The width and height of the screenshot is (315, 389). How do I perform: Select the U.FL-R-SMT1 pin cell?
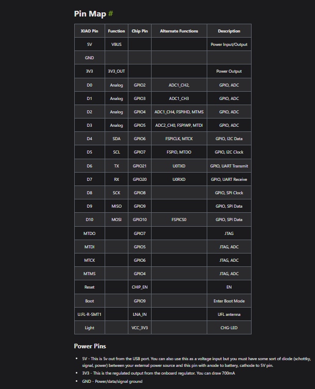[x=89, y=314]
